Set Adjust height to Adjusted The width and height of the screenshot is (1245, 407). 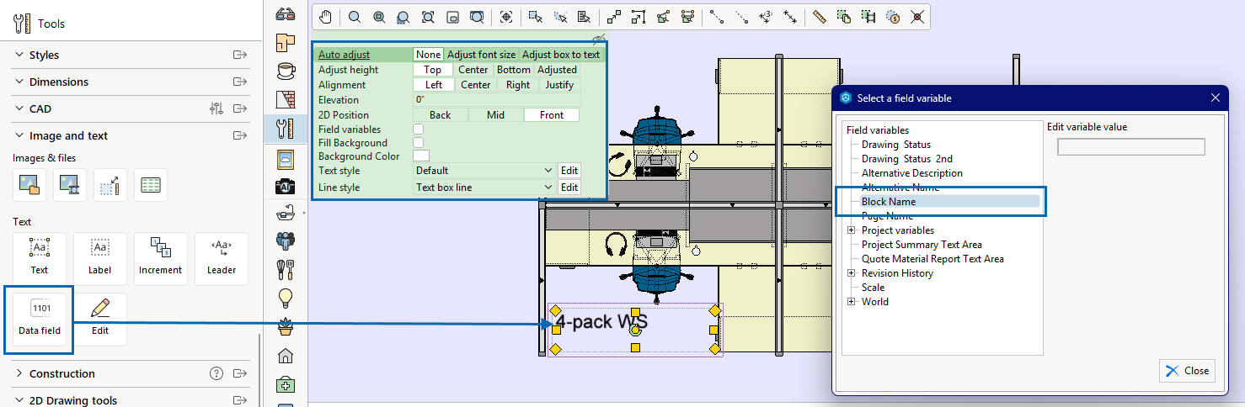coord(558,70)
